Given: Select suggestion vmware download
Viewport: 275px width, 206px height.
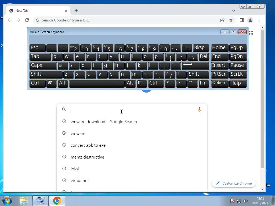Looking at the screenshot, I should pyautogui.click(x=132, y=122).
